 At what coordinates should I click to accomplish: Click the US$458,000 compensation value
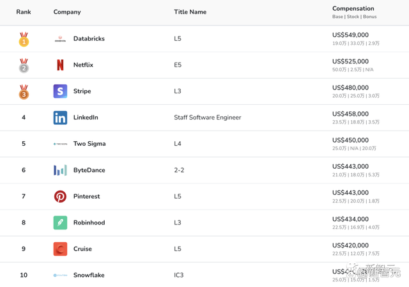350,114
